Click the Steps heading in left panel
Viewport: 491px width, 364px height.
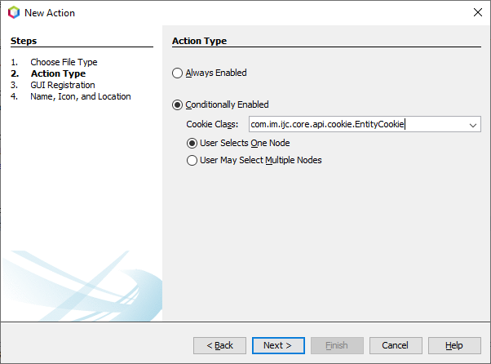click(24, 41)
